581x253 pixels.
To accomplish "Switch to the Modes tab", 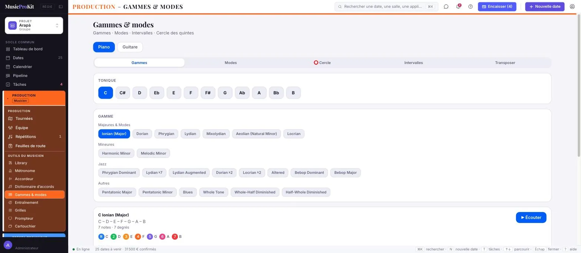I will (x=230, y=63).
